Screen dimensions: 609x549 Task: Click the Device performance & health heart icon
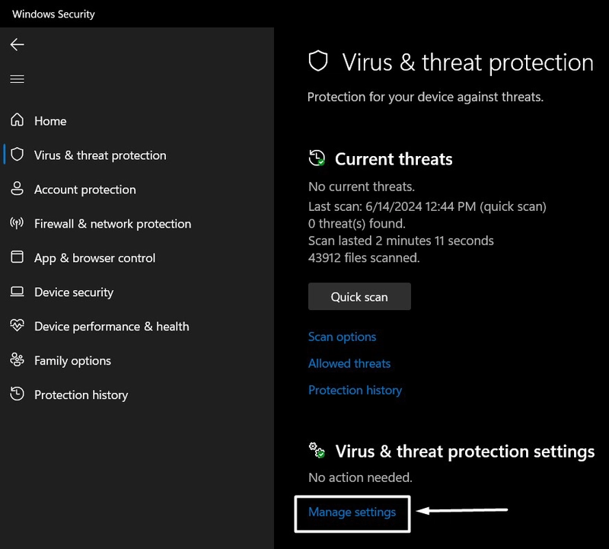(x=17, y=326)
